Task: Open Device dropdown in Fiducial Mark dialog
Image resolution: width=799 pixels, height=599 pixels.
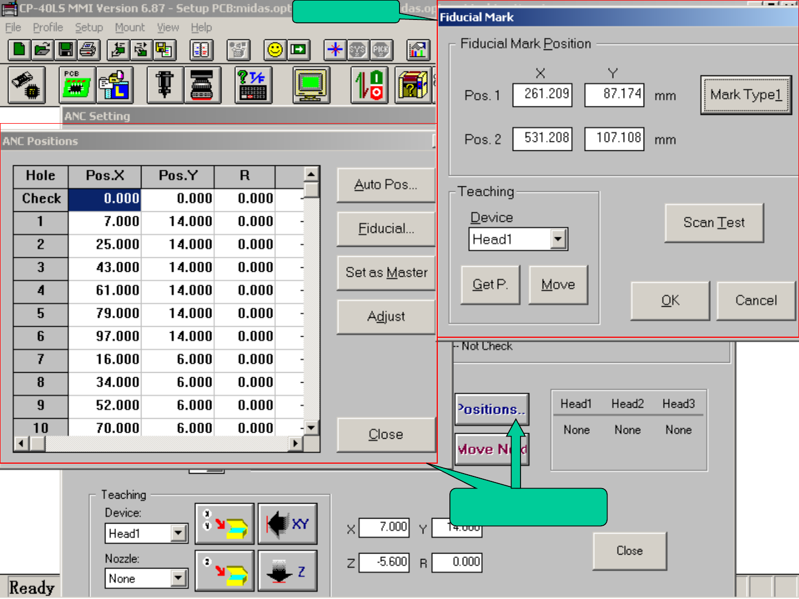Action: (558, 240)
